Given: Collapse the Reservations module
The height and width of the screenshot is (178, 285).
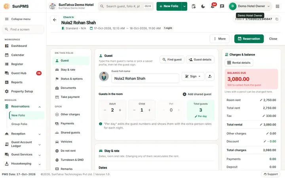Looking at the screenshot, I should tap(40, 107).
